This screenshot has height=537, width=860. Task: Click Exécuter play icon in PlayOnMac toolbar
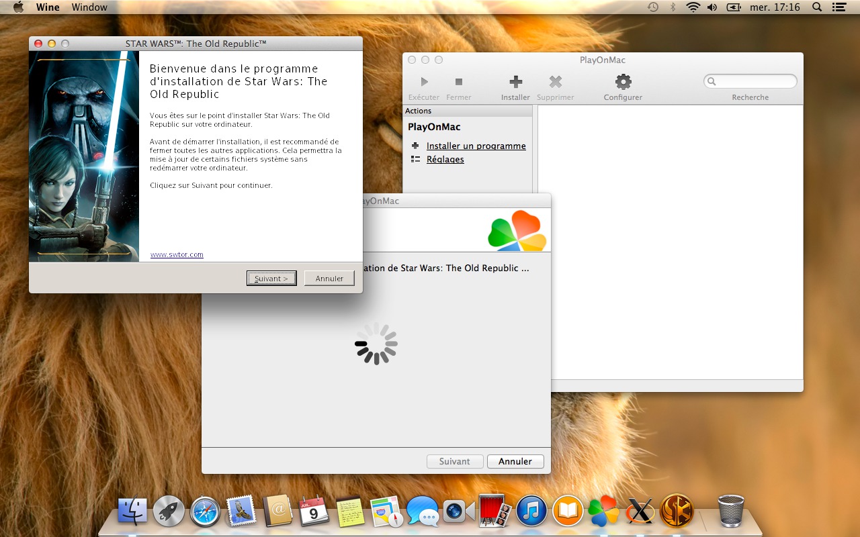(x=424, y=82)
